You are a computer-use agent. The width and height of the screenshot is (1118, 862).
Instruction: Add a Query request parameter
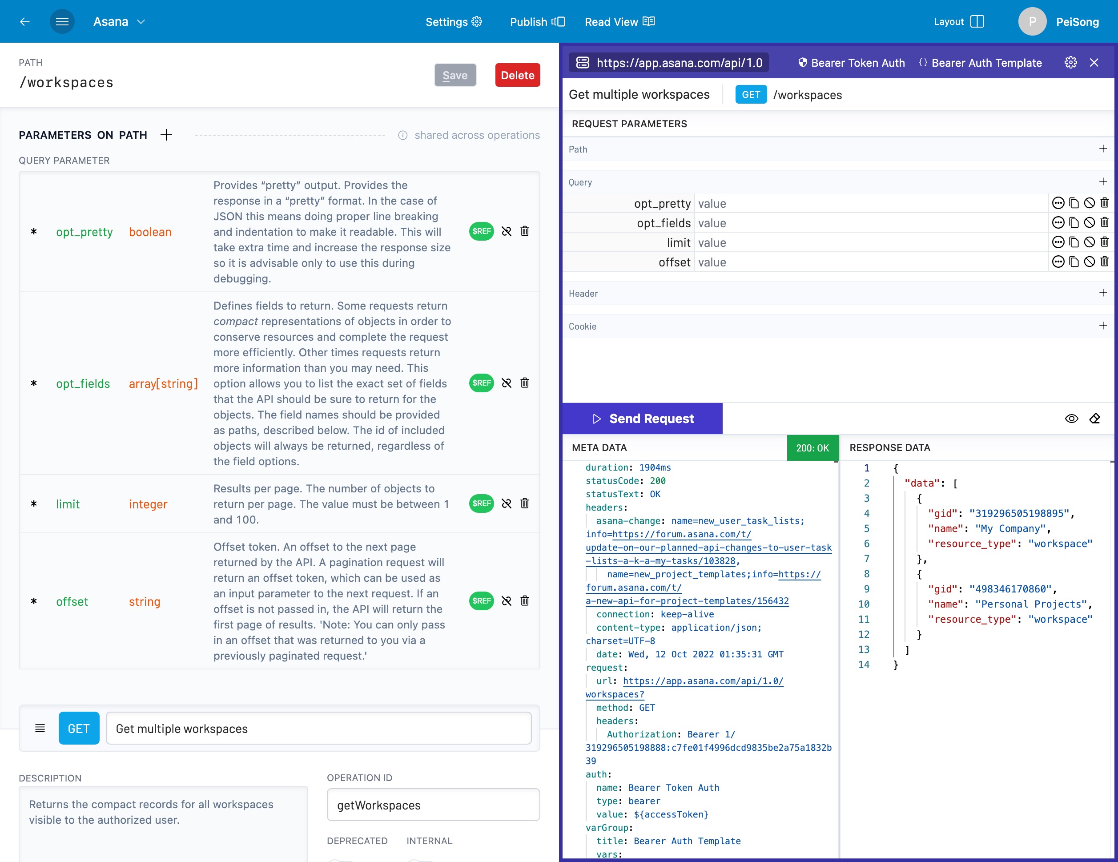tap(1102, 182)
